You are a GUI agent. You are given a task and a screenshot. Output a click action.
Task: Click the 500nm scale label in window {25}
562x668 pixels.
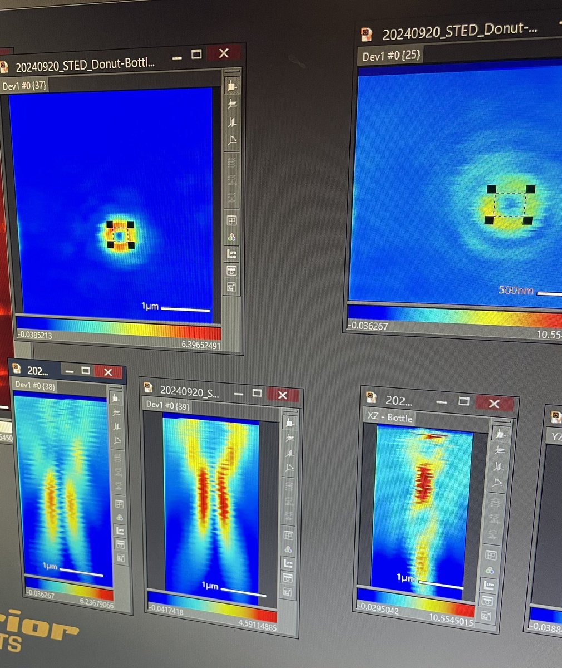click(516, 290)
